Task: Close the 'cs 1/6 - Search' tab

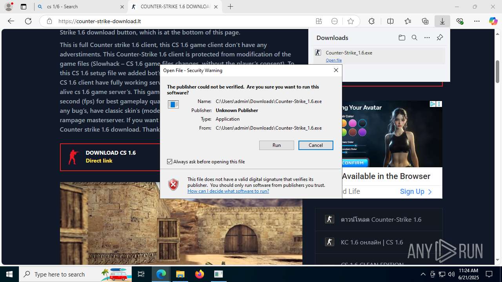Action: tap(122, 7)
